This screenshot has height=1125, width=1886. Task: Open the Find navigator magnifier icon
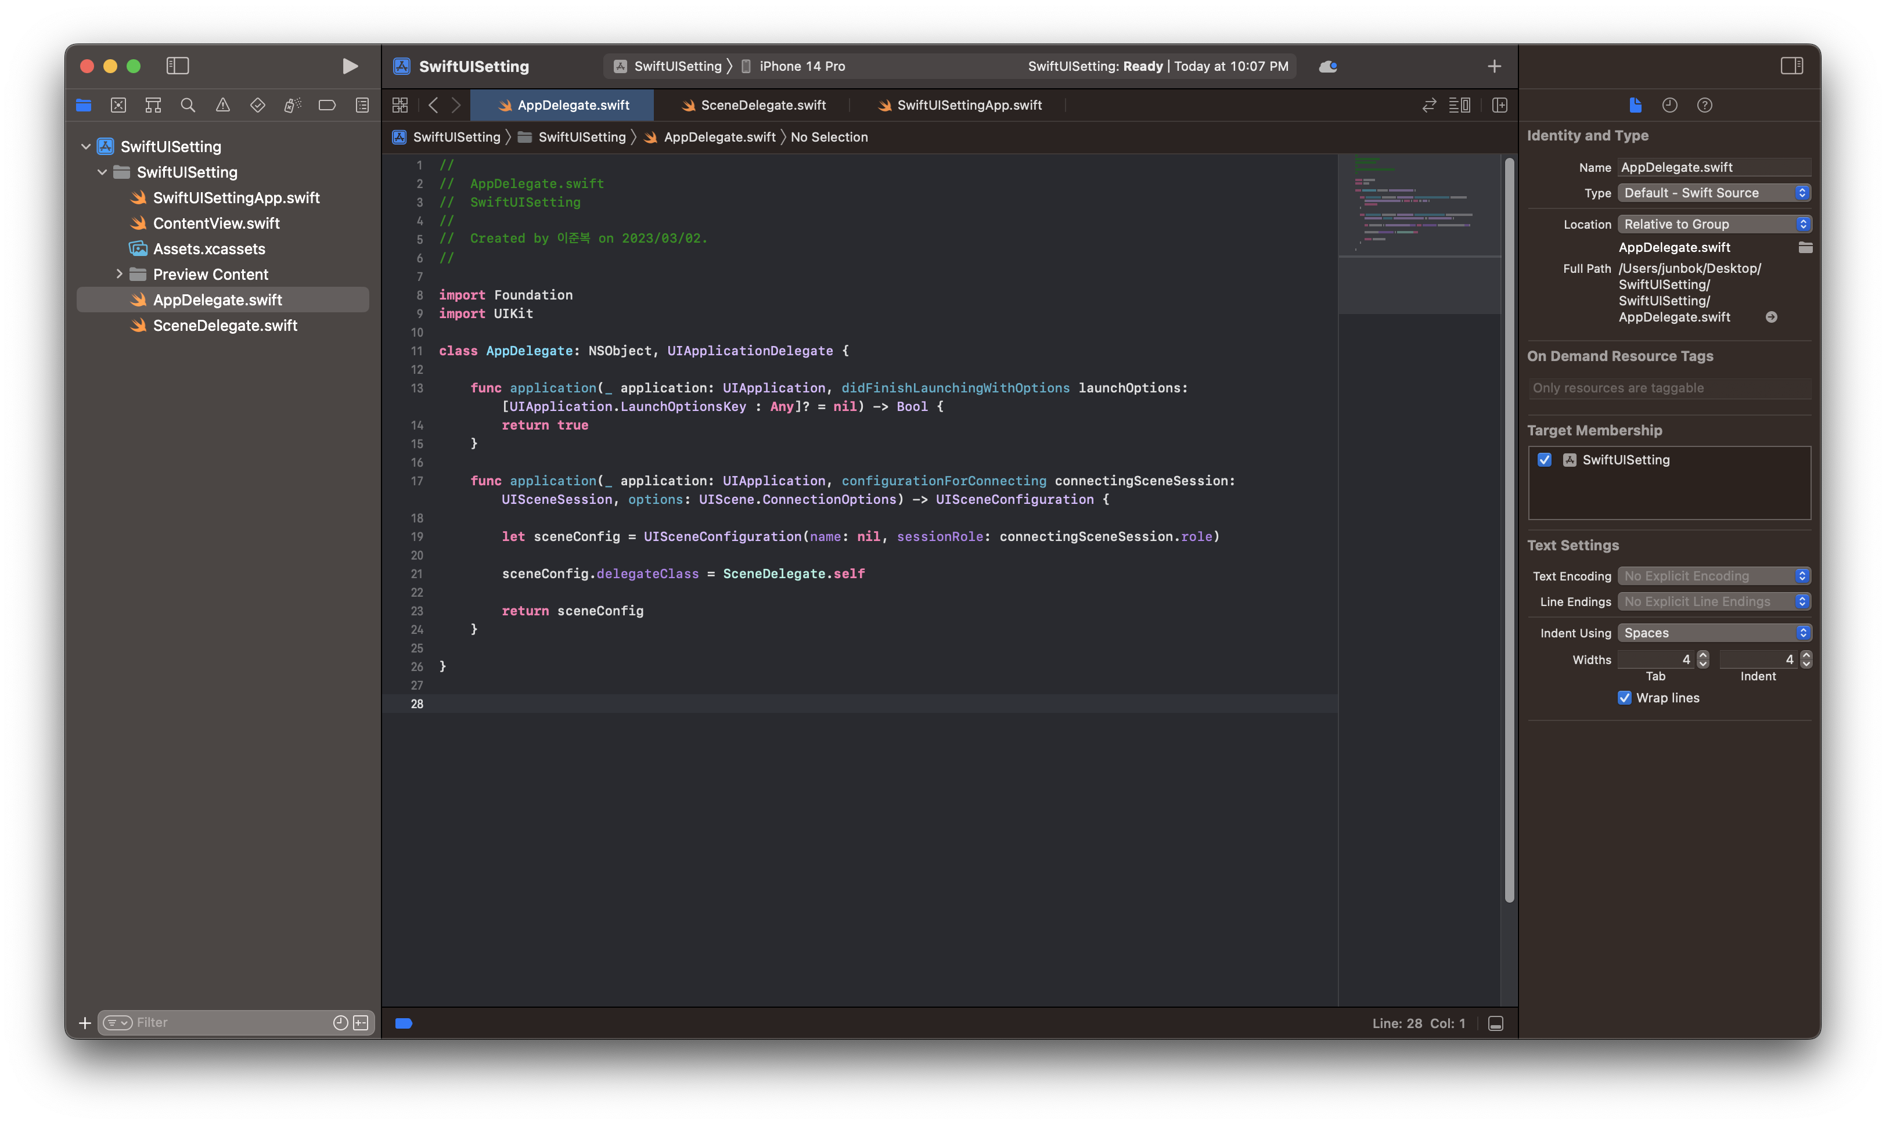coord(188,106)
